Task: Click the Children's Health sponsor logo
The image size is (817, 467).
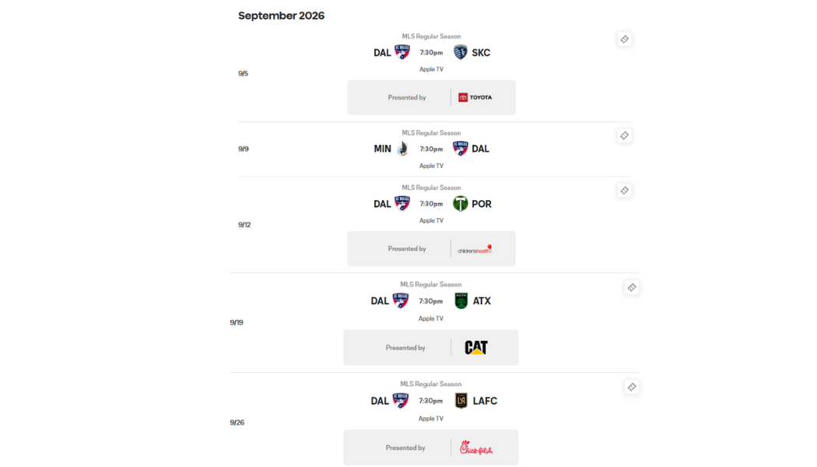Action: point(475,248)
